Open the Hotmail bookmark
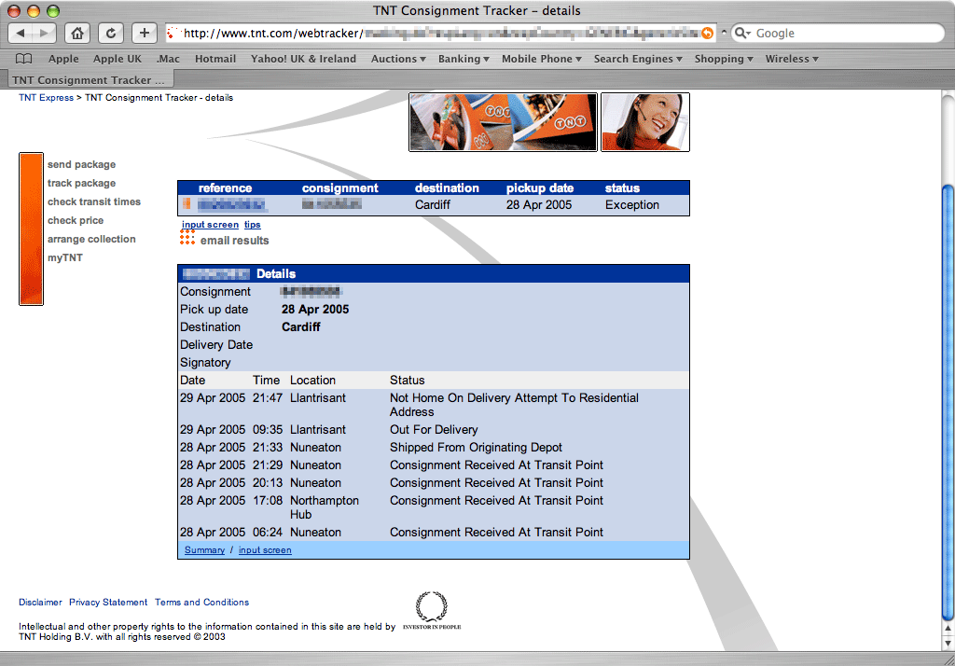The image size is (955, 666). click(215, 59)
